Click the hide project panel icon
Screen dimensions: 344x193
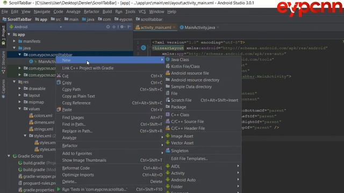129,27
